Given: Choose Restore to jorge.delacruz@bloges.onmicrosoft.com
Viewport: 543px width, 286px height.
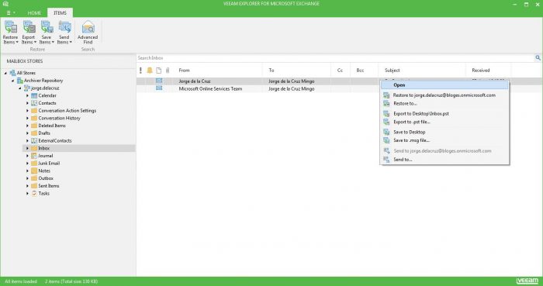Looking at the screenshot, I should click(444, 95).
